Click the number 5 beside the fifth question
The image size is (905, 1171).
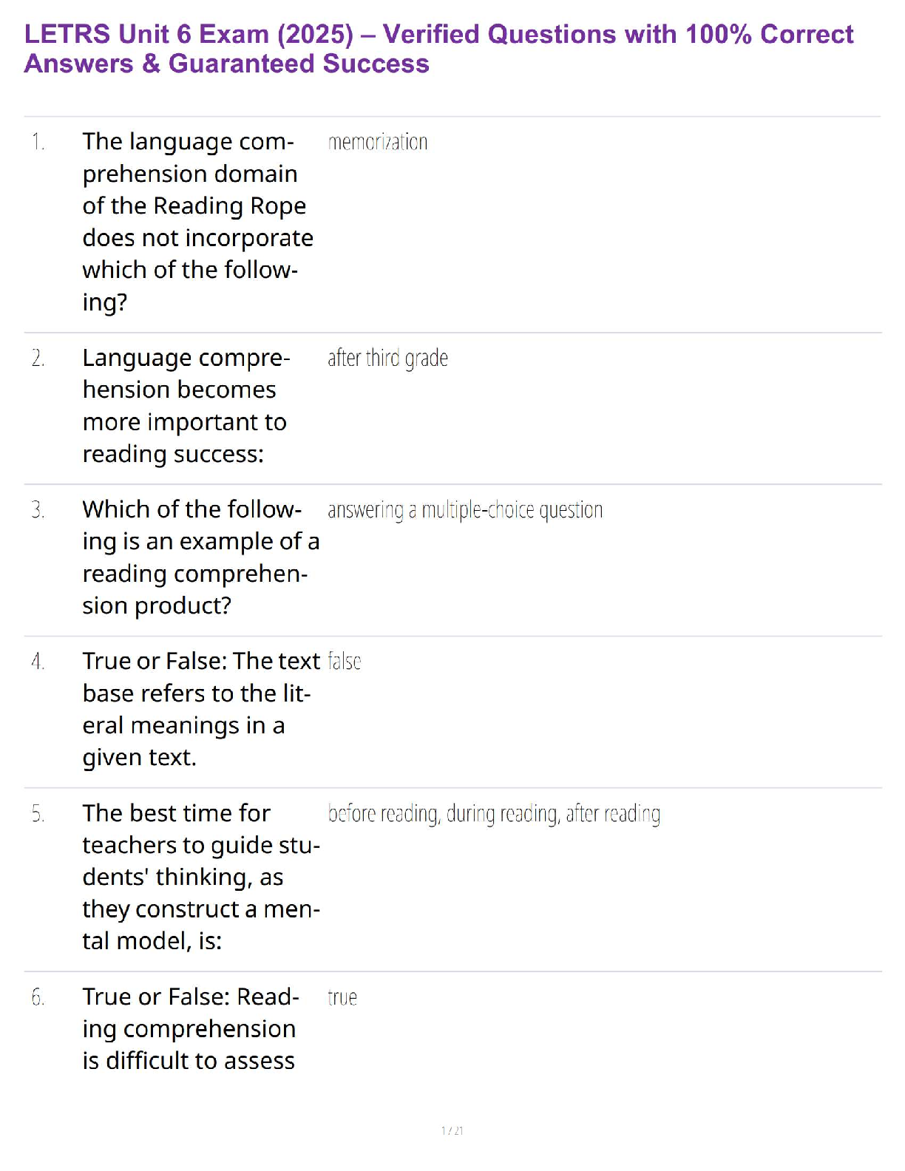click(x=38, y=814)
